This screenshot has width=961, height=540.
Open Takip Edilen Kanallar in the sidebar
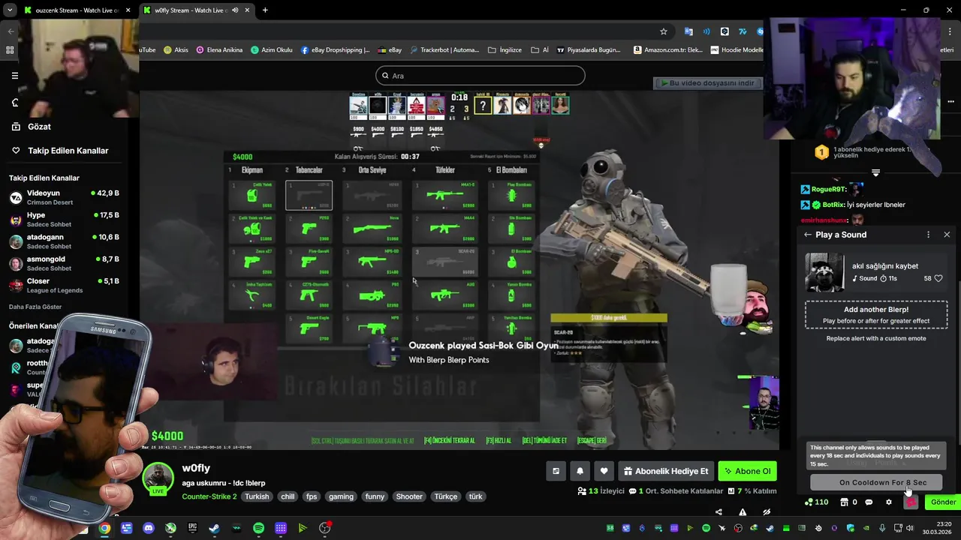point(60,151)
